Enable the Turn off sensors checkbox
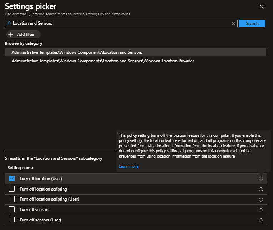The width and height of the screenshot is (273, 230). 12,210
